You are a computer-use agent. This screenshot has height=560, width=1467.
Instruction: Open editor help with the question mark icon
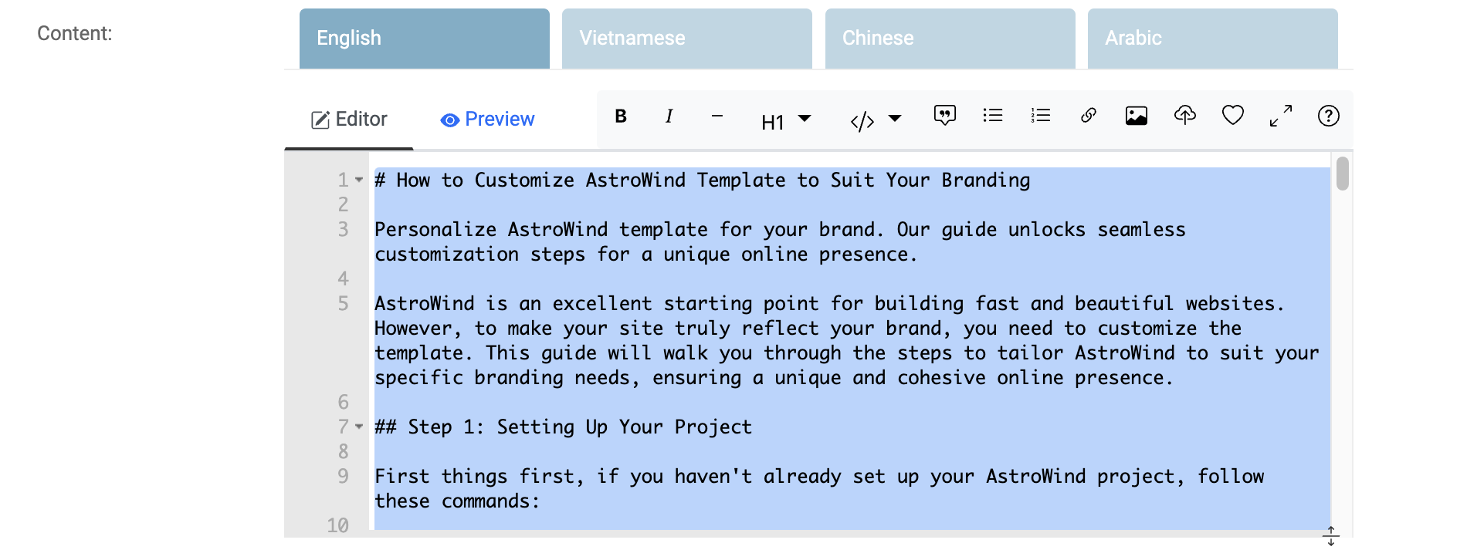tap(1329, 116)
